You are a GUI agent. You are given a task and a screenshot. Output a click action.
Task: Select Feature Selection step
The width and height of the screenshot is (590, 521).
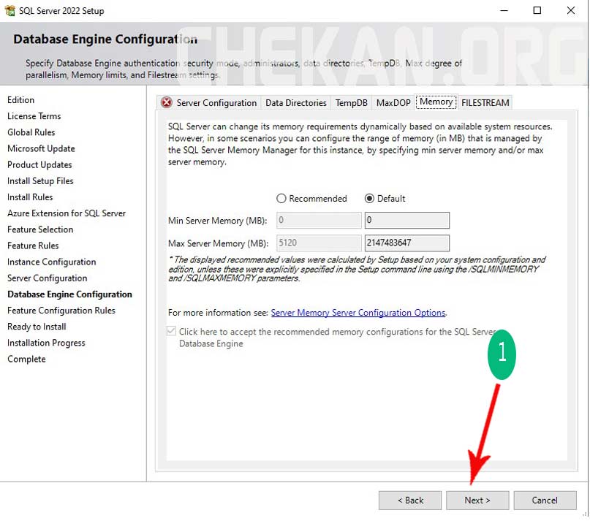[40, 229]
